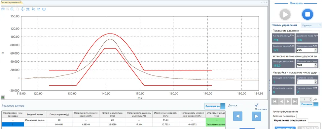
Task: Click the zoom out magnifier icon
Action: pyautogui.click(x=17, y=9)
